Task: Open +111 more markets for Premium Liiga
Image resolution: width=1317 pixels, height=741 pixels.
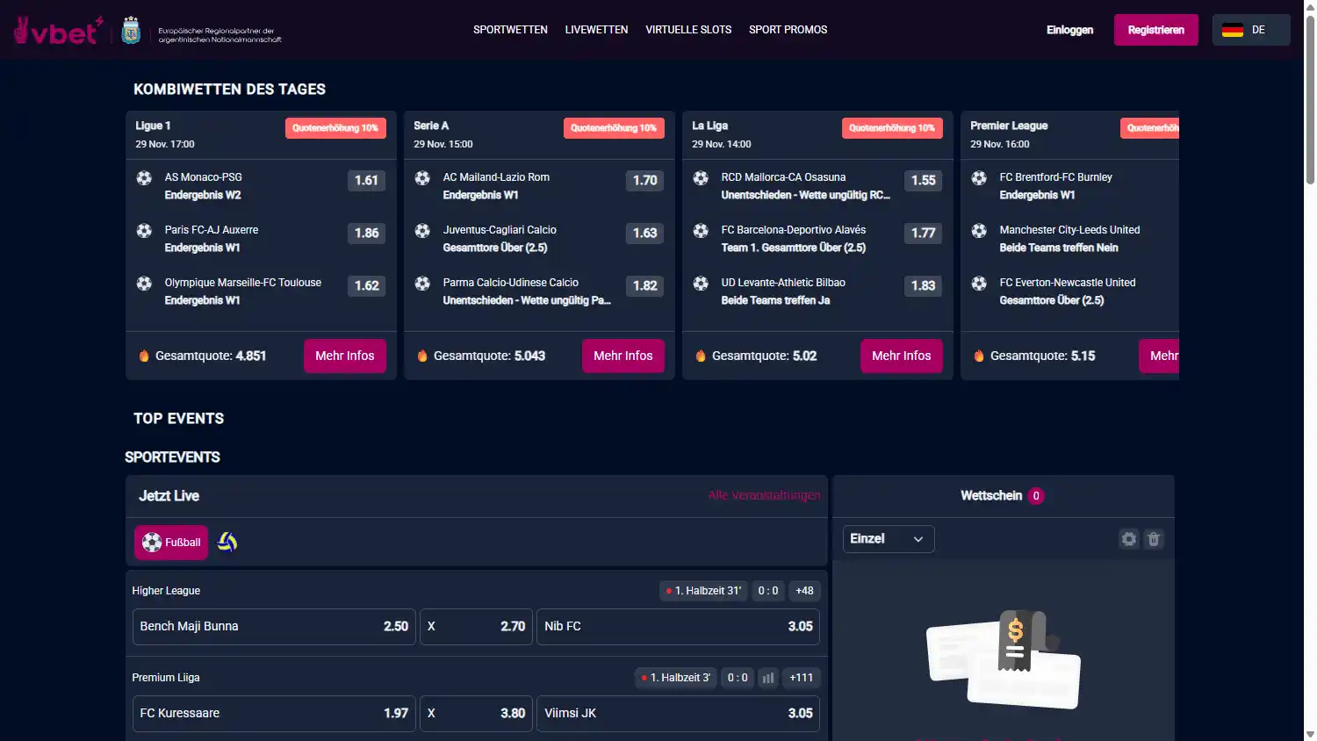Action: click(x=802, y=678)
